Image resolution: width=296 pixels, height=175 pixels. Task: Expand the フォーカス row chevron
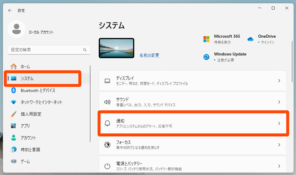point(279,145)
